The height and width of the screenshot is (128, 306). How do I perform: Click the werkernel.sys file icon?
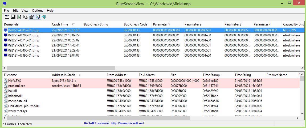[6, 111]
